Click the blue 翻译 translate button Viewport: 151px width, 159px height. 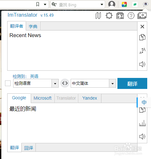point(132,83)
